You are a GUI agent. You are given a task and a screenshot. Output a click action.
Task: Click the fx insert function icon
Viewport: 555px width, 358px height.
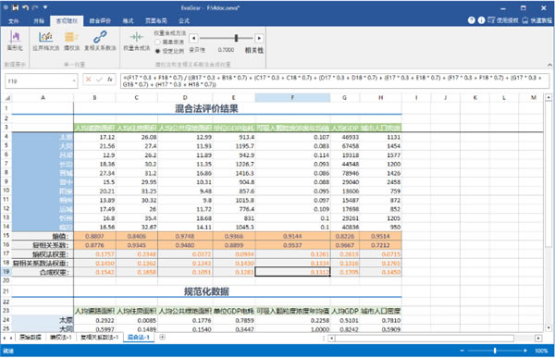(x=110, y=80)
